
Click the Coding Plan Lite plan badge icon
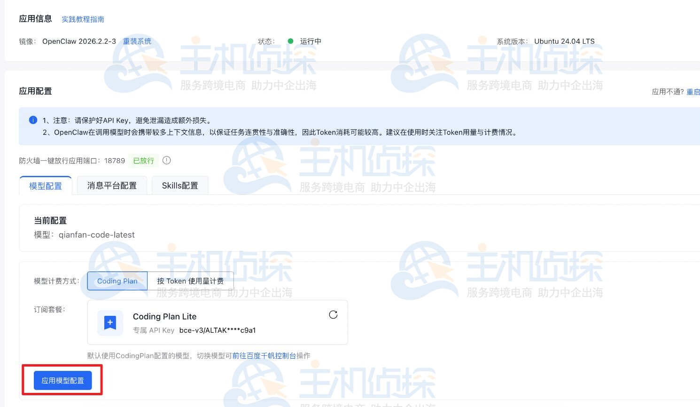tap(110, 322)
